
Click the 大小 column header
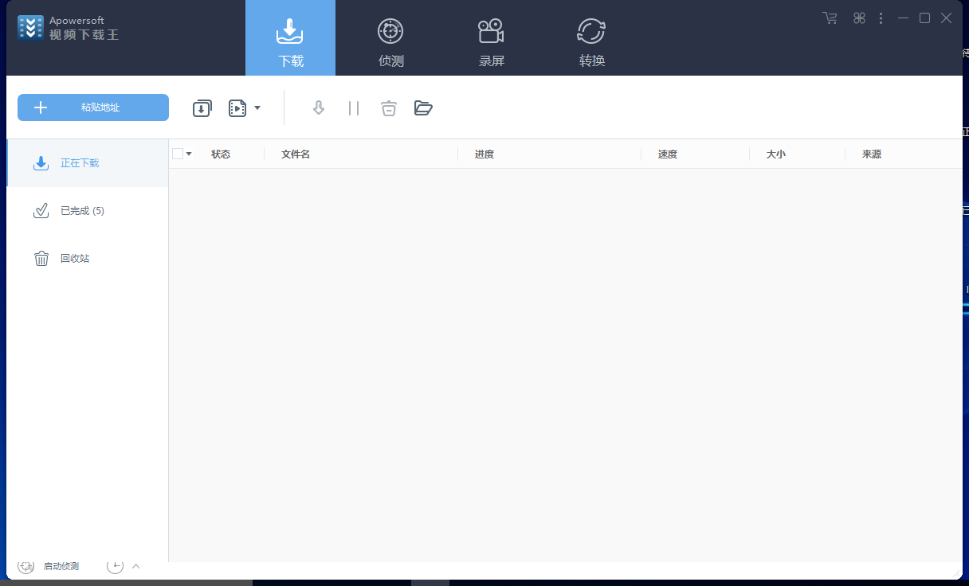(x=776, y=154)
